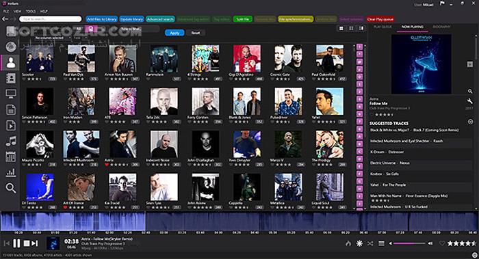Open the Artists view in the sidebar

pyautogui.click(x=11, y=62)
